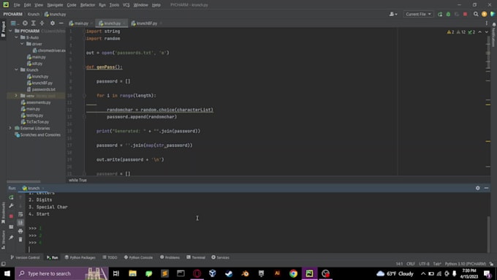Collapse all in Project panel toolbar
497x280 pixels.
pyautogui.click(x=42, y=23)
